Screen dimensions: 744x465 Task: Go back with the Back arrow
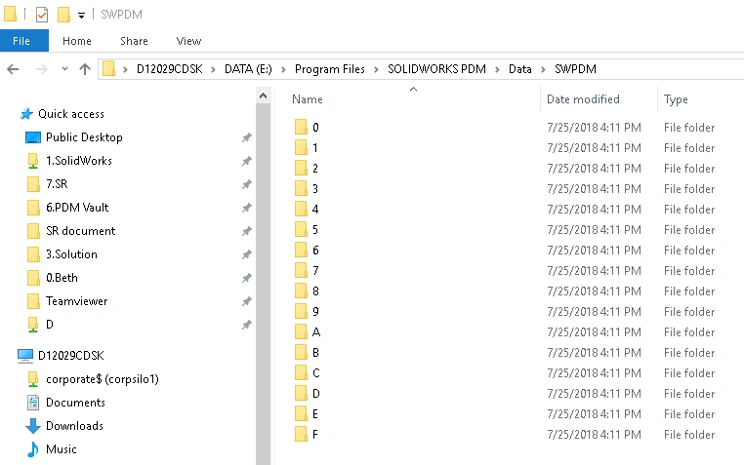point(13,69)
